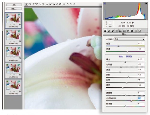The image size is (150, 115).
Task: Click the last toolbar icon after rotate buttons
Action: point(74,4)
